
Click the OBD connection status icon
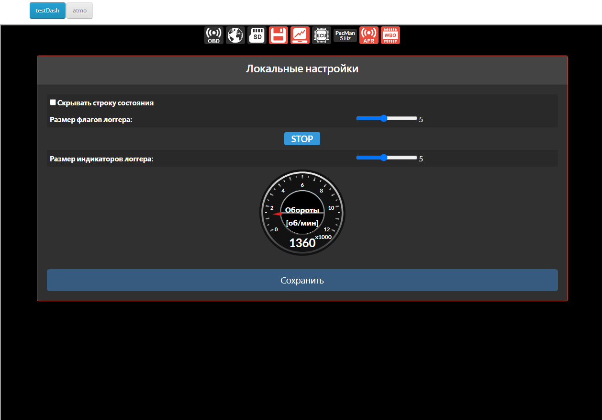tap(213, 35)
